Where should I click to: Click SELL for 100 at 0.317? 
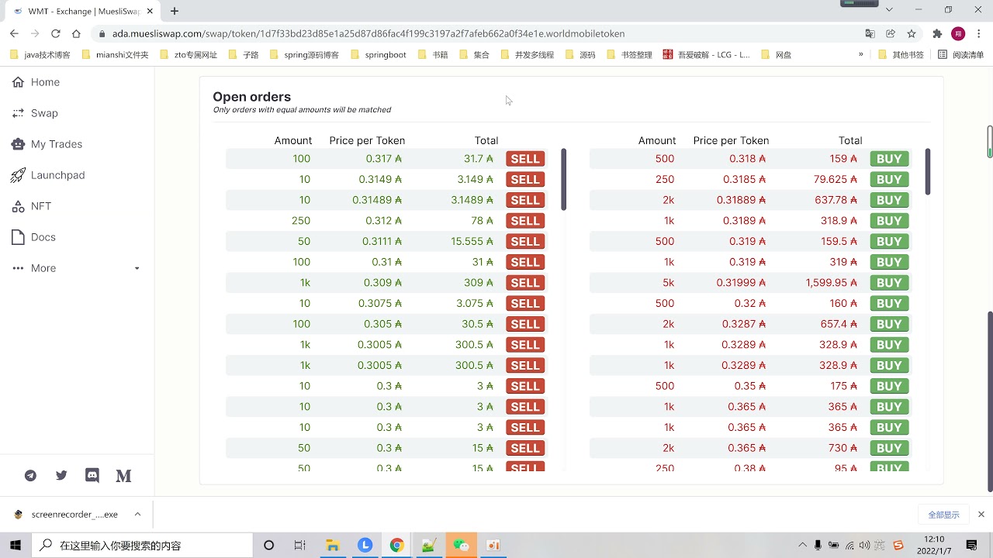point(525,159)
